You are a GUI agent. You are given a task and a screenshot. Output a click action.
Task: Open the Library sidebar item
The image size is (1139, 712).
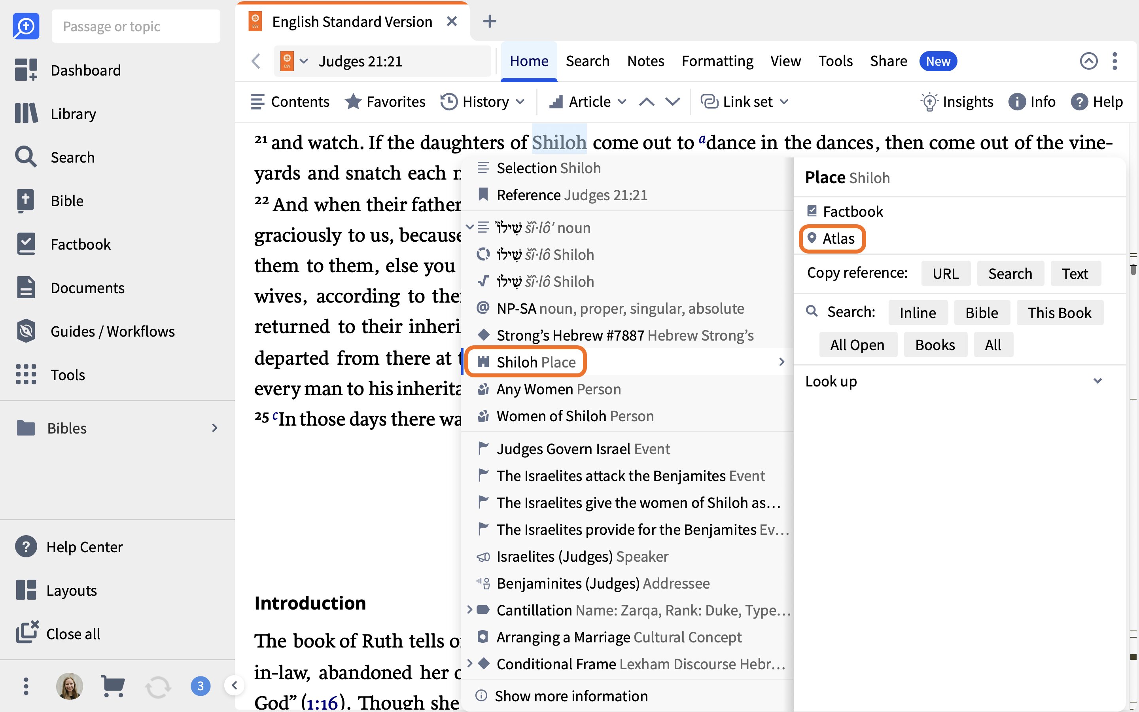[55, 114]
